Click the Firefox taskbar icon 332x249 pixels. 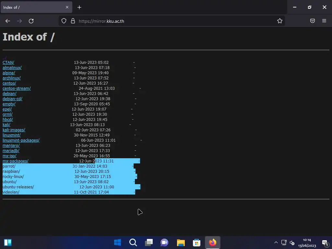click(213, 242)
